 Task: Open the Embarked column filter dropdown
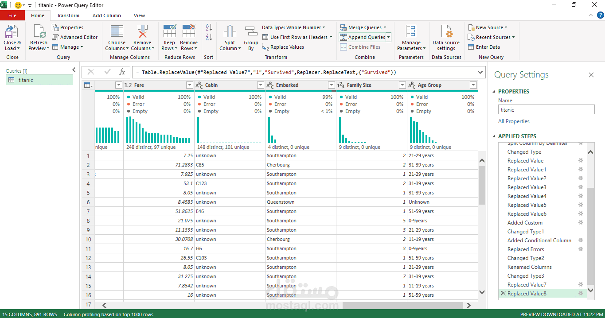click(x=331, y=85)
